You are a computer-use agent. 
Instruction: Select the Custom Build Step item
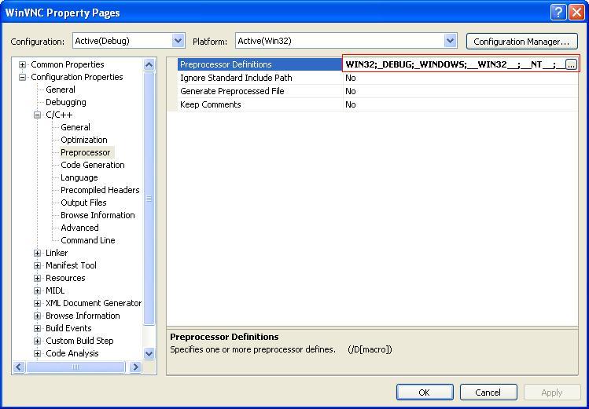[x=79, y=341]
